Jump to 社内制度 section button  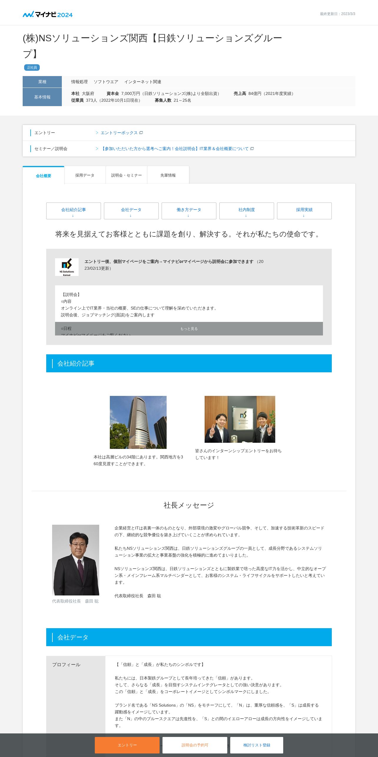click(x=247, y=211)
